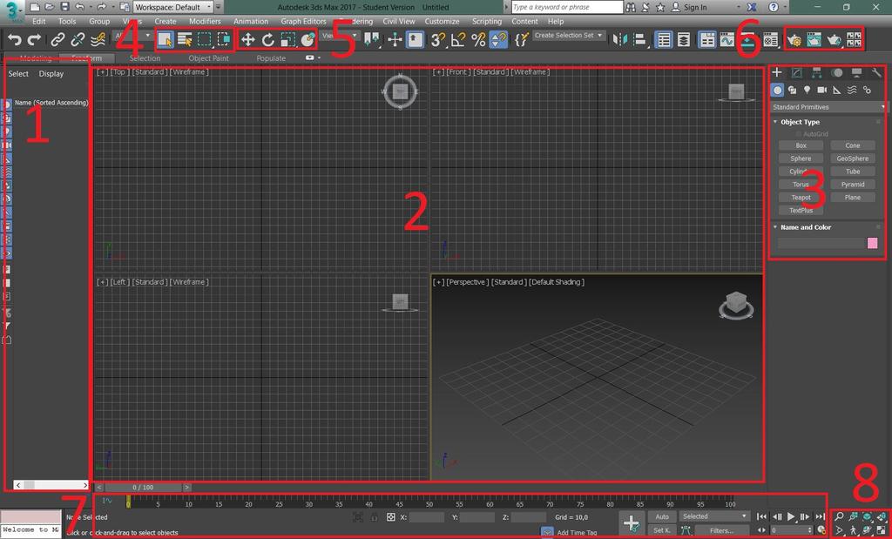The height and width of the screenshot is (539, 892).
Task: Click Go to End playback button
Action: click(820, 516)
